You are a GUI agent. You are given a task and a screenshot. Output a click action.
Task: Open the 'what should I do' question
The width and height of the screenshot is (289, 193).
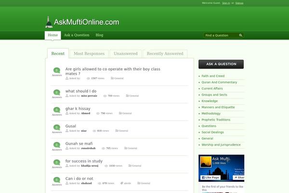point(81,91)
